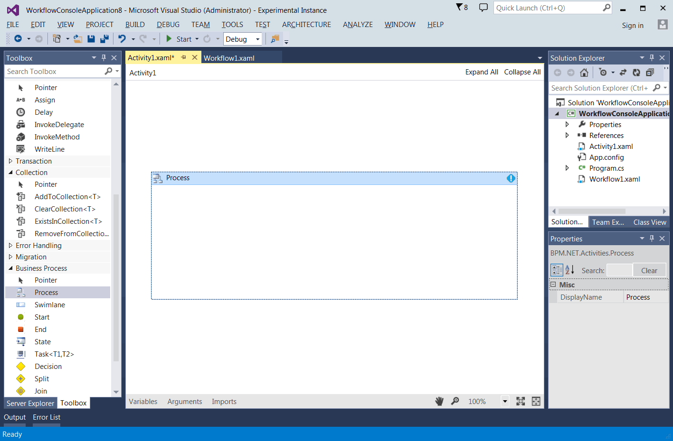Expand the Error Handling toolbox group
The height and width of the screenshot is (441, 673).
[x=10, y=246]
